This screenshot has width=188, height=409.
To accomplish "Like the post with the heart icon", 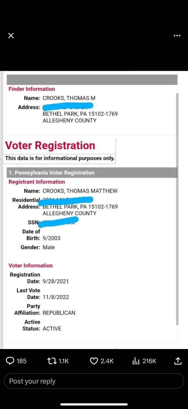I will click(x=94, y=361).
